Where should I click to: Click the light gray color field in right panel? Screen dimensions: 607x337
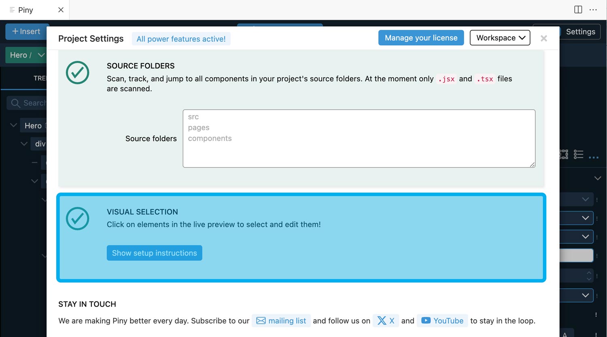[x=577, y=255]
